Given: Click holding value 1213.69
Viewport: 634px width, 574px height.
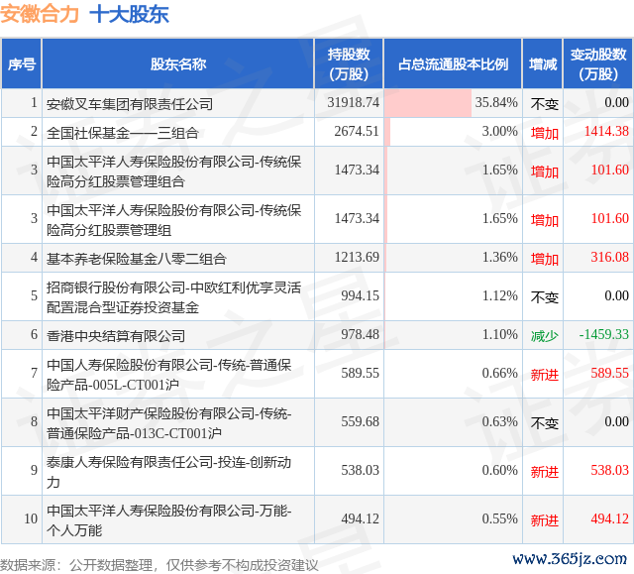Looking at the screenshot, I should click(357, 258).
